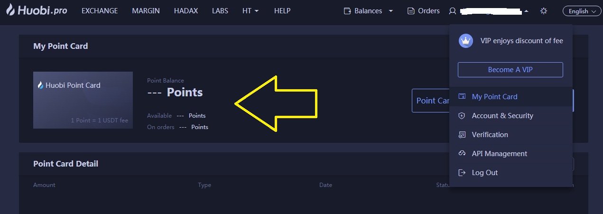Click the VIP crown icon
This screenshot has height=214, width=603.
click(x=466, y=41)
